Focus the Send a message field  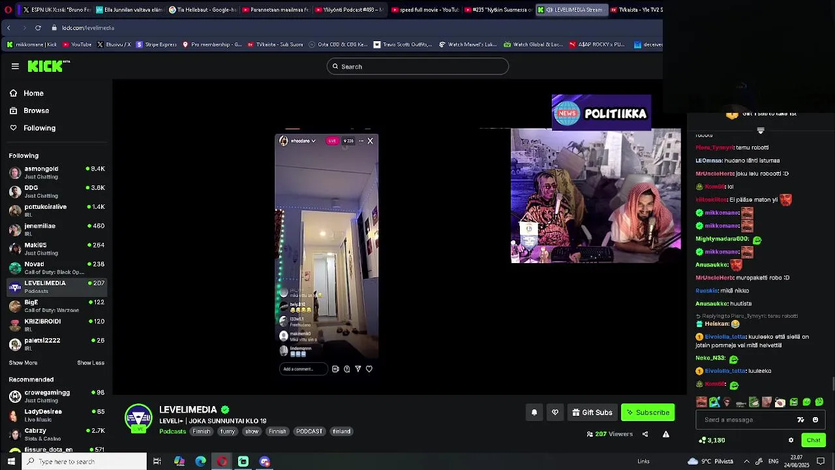click(x=747, y=420)
